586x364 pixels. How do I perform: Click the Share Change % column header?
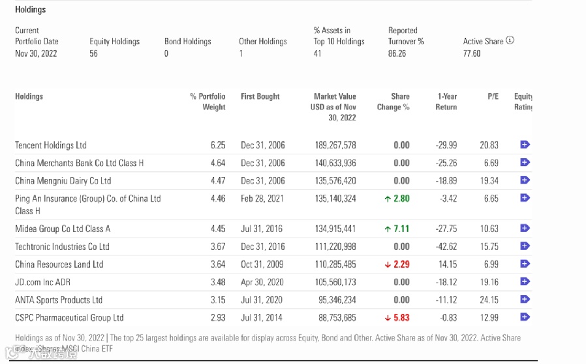[393, 102]
